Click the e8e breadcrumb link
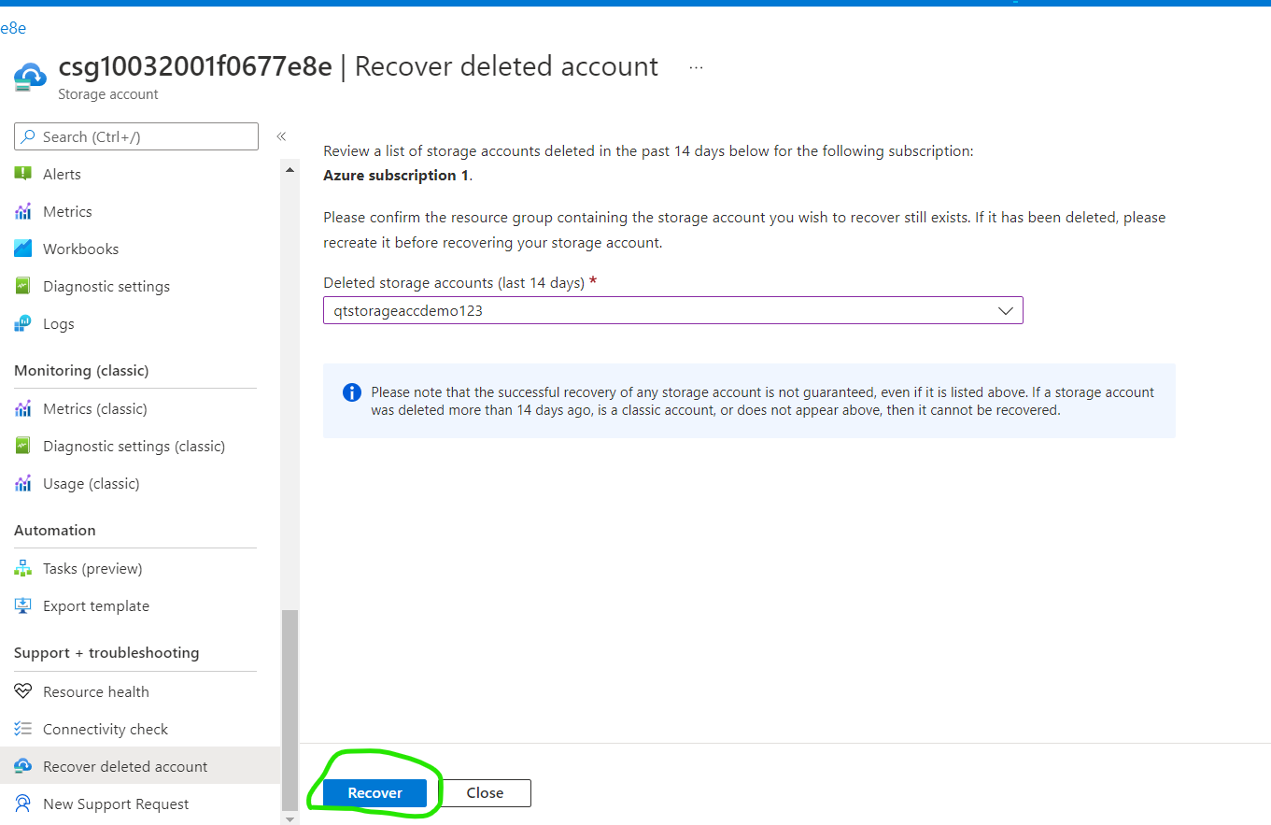The height and width of the screenshot is (825, 1271). [13, 28]
